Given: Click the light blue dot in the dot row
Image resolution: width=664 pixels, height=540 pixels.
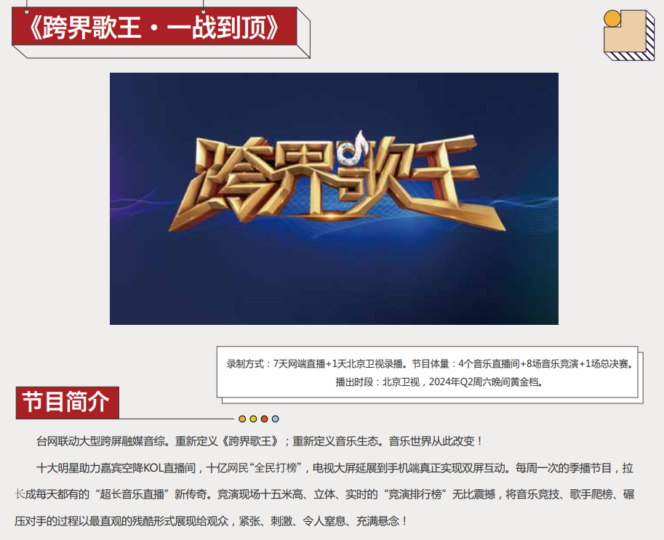Looking at the screenshot, I should coord(275,419).
